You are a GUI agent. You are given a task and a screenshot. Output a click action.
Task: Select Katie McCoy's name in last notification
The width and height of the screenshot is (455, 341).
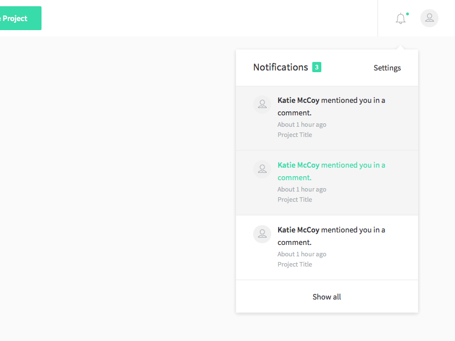(298, 230)
